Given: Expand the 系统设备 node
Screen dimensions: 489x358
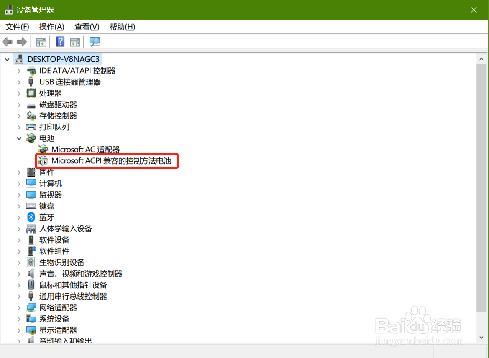Looking at the screenshot, I should click(19, 319).
